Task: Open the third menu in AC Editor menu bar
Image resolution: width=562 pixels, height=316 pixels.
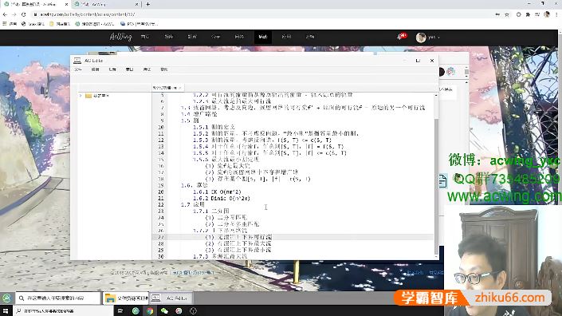Action: [x=112, y=69]
